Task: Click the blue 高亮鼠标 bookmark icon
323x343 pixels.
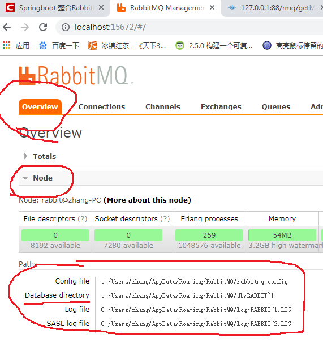Action: tap(267, 45)
